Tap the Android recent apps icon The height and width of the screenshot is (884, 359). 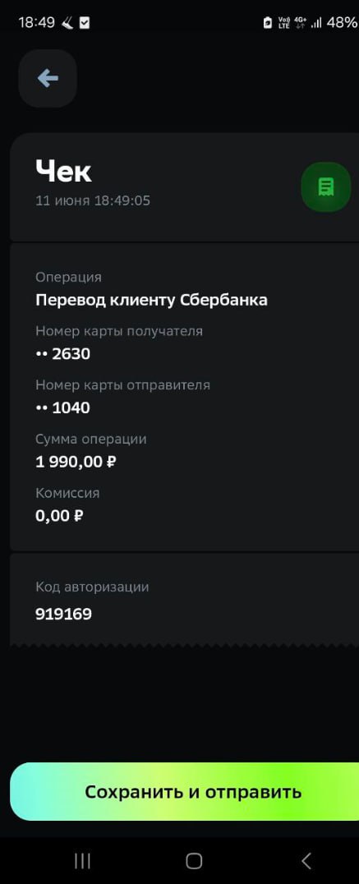[x=82, y=860]
